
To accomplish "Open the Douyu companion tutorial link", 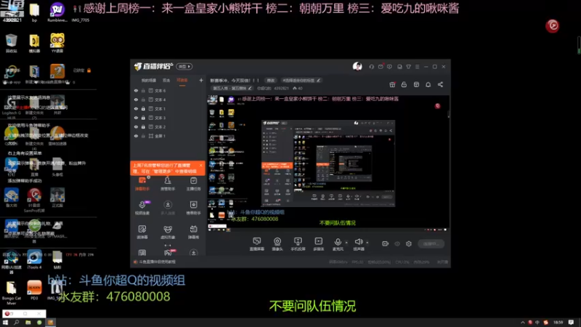I will [x=157, y=262].
